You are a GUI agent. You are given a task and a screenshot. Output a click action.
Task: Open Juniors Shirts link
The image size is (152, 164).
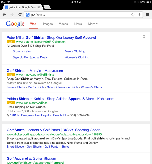tap(16, 87)
